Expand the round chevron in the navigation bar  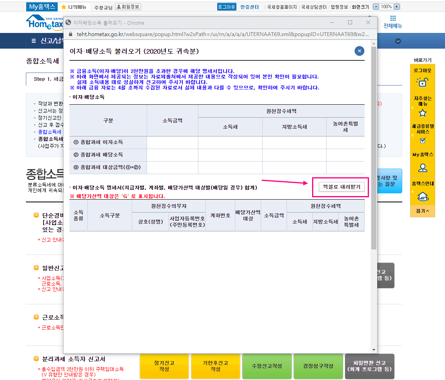[398, 41]
